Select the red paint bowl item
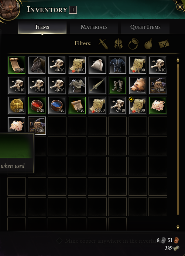The height and width of the screenshot is (256, 185). 37,105
